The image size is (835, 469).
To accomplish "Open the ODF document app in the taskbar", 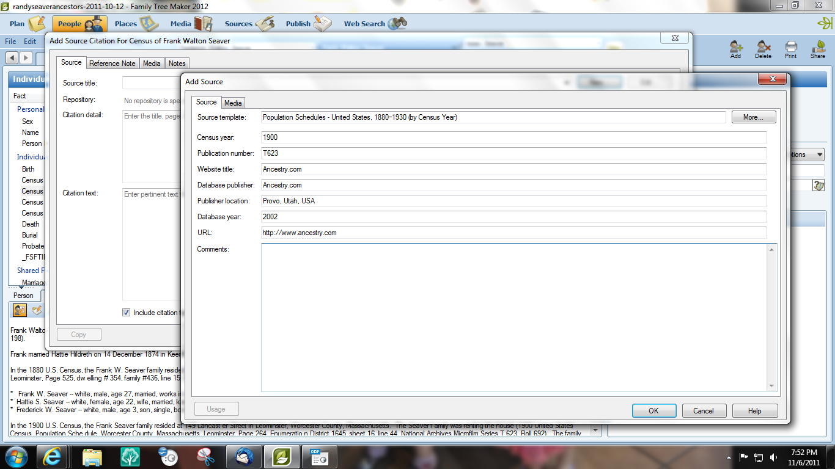I will click(x=320, y=457).
